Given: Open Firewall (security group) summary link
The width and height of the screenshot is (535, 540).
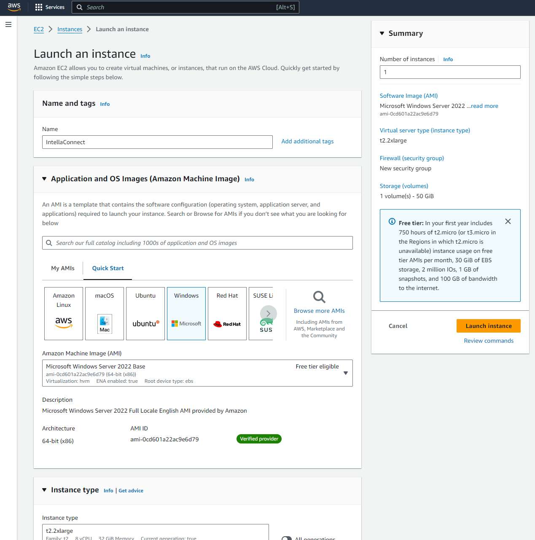Looking at the screenshot, I should (x=411, y=158).
